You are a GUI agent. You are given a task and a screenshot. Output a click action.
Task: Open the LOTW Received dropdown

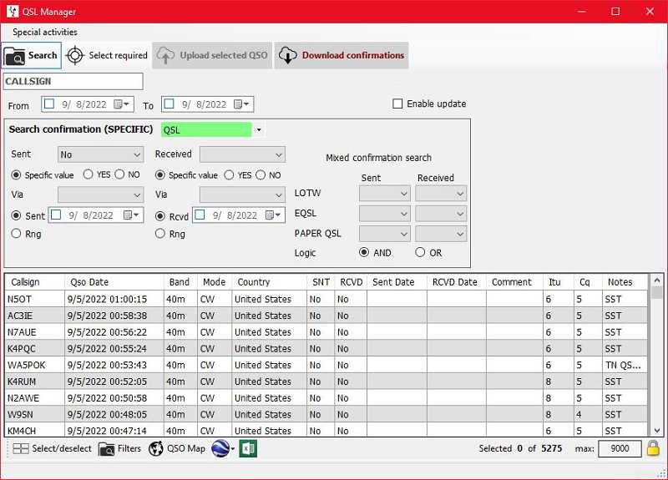(441, 194)
